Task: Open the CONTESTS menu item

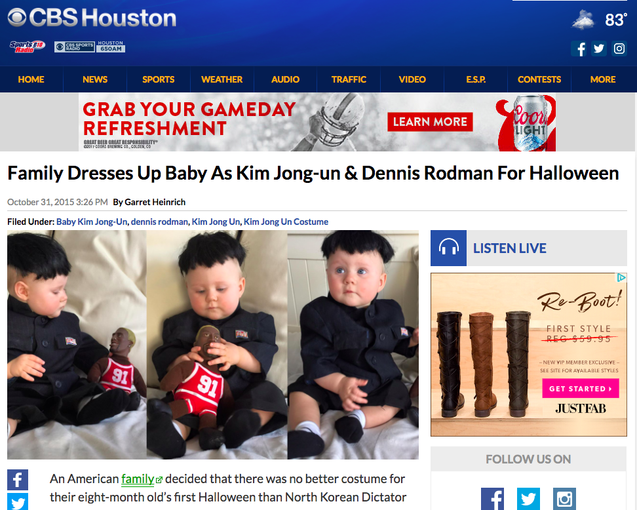Action: point(539,79)
